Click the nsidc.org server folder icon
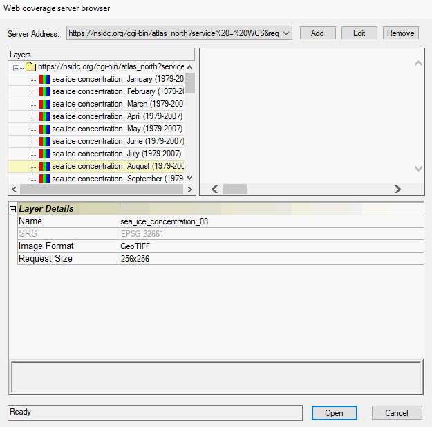The height and width of the screenshot is (427, 432). (x=30, y=66)
